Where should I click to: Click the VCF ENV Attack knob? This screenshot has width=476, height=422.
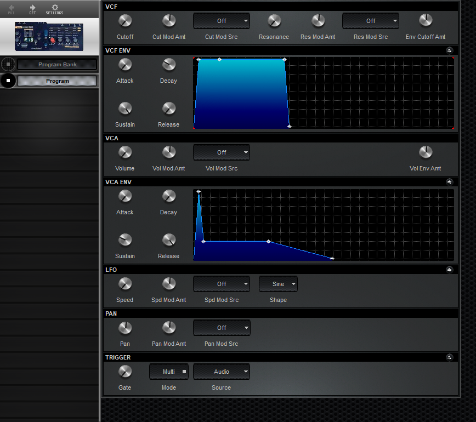tap(125, 65)
